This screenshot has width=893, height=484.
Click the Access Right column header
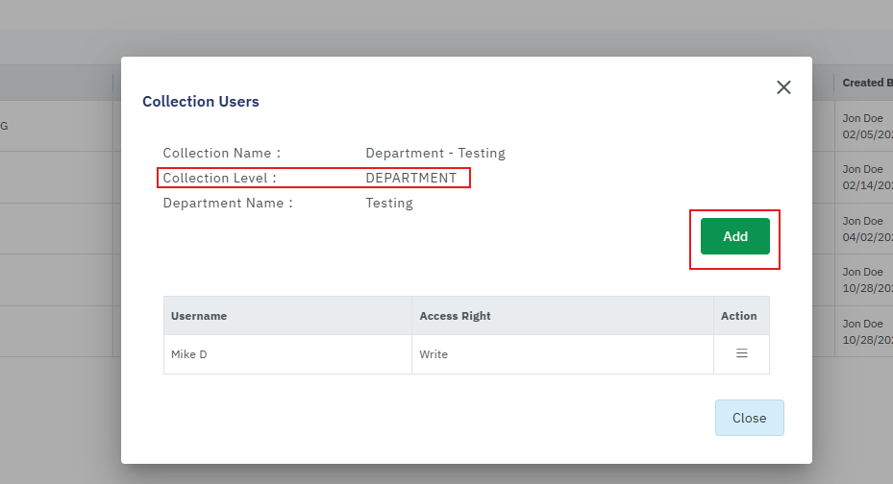[x=453, y=316]
